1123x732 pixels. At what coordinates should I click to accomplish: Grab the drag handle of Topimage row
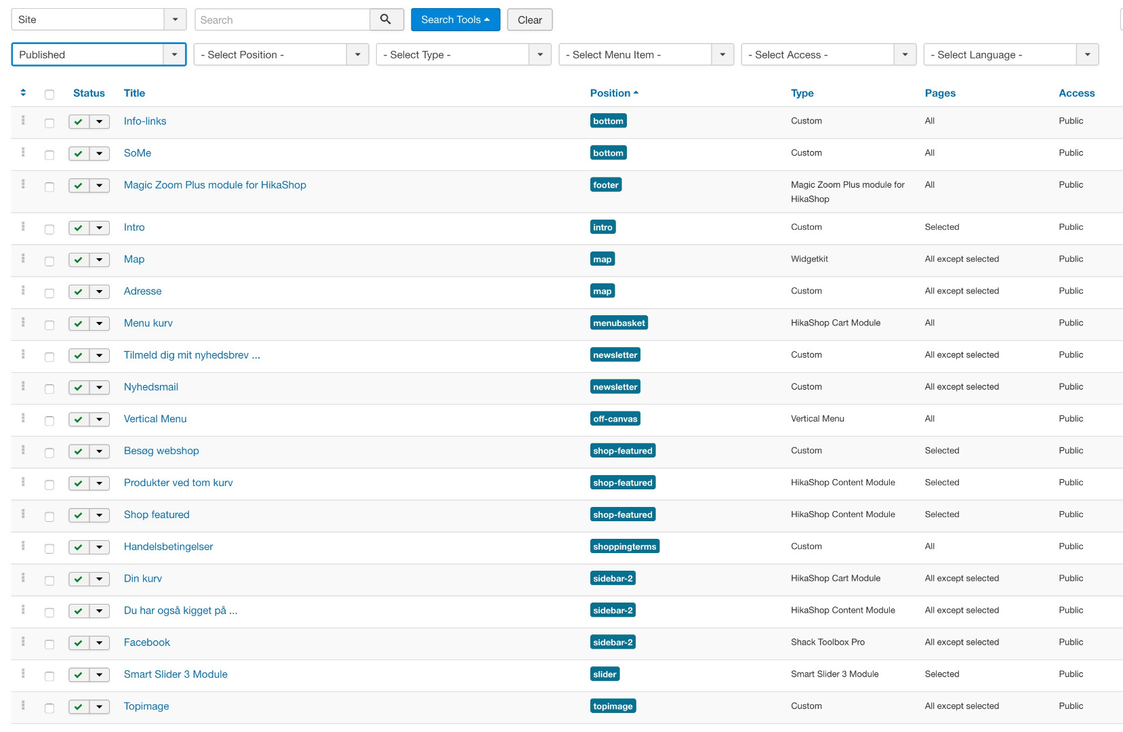point(23,706)
